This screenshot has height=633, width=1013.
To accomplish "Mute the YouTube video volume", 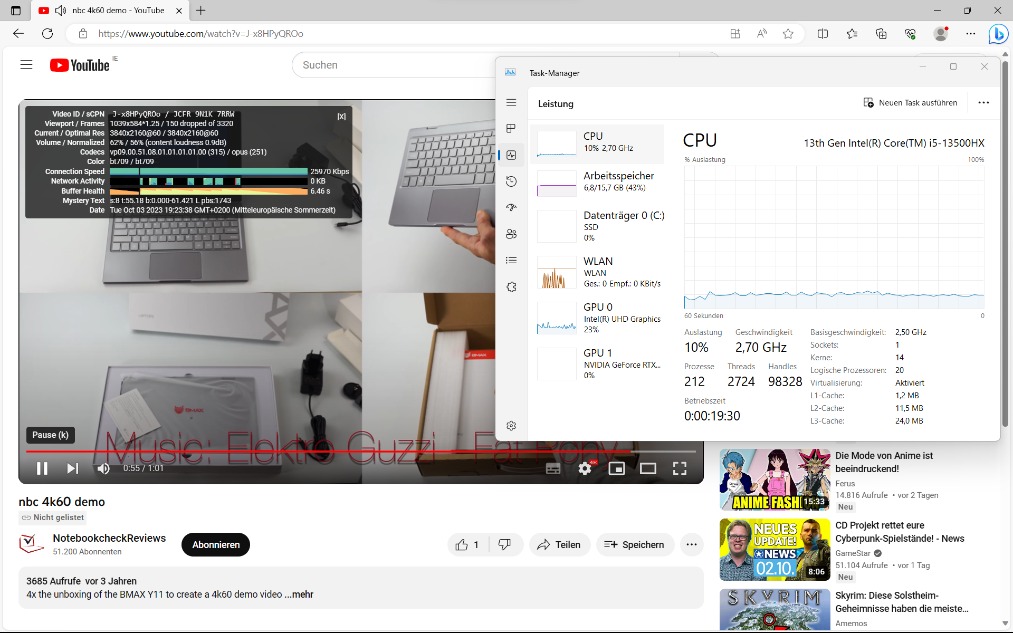I will tap(103, 468).
